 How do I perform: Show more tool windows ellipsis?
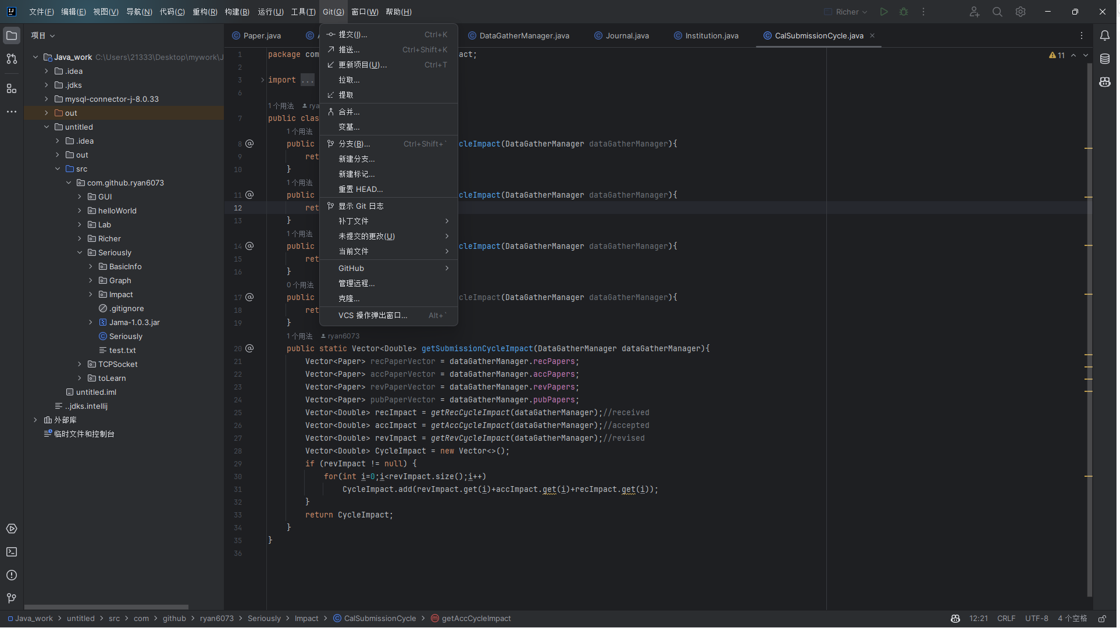[x=12, y=112]
